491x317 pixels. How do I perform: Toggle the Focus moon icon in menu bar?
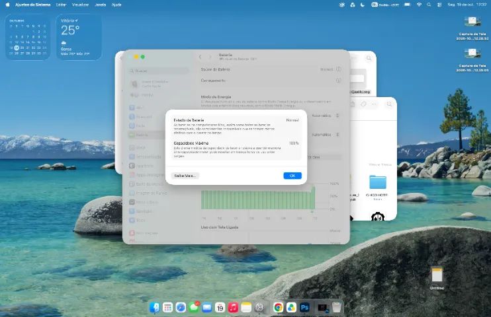click(x=363, y=5)
